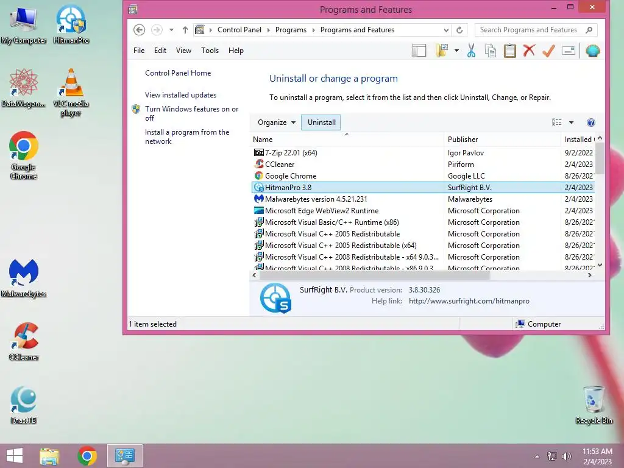The height and width of the screenshot is (468, 624).
Task: Click the rename field toolbar icon
Action: (x=569, y=51)
